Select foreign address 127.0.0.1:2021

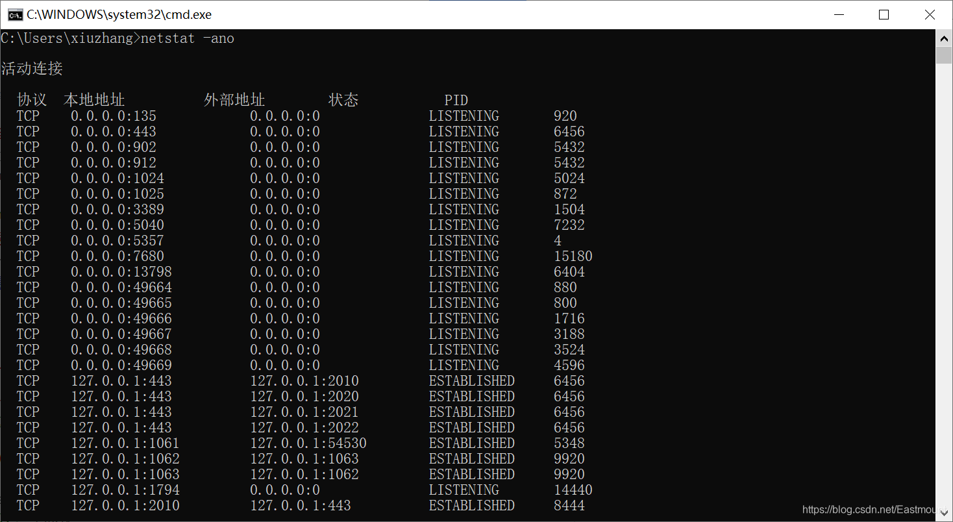coord(304,412)
